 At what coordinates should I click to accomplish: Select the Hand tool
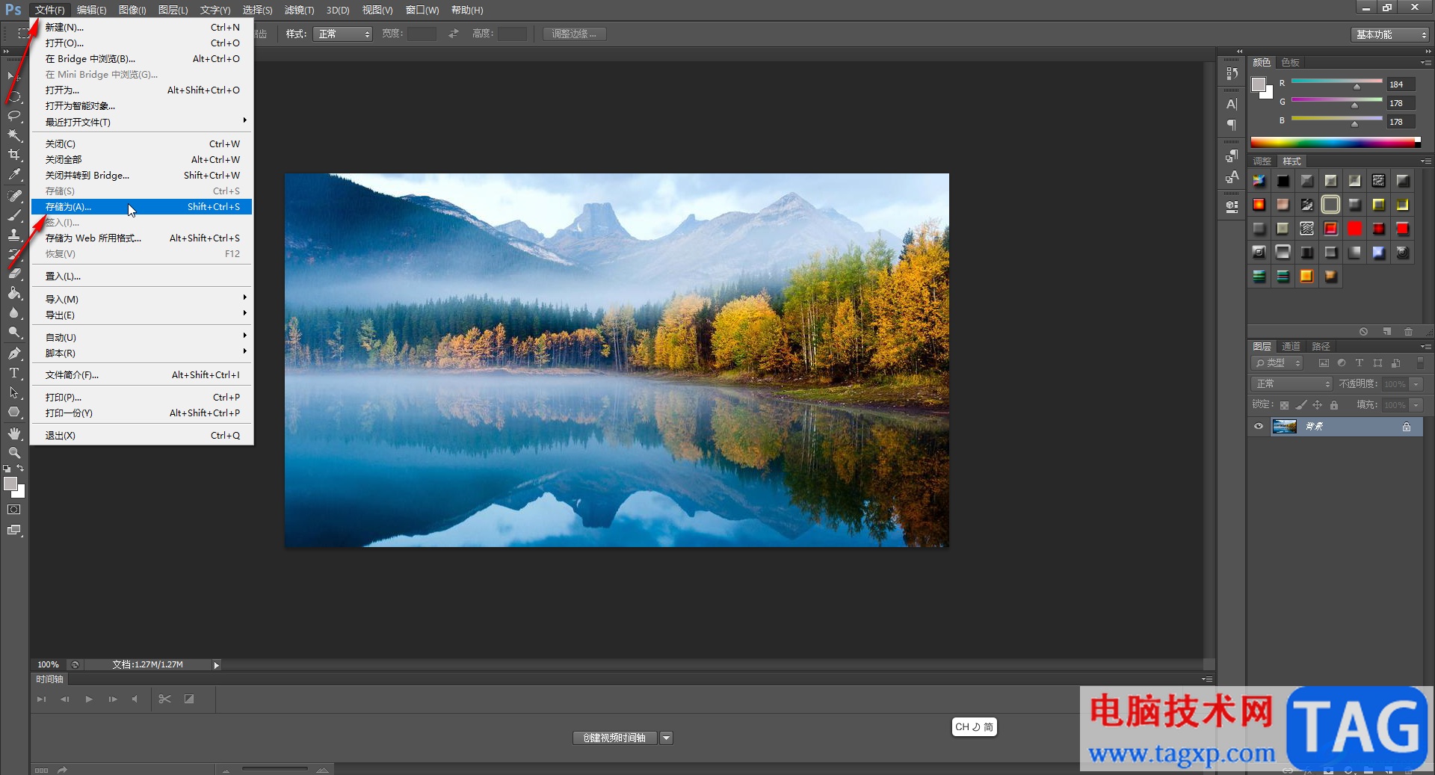point(14,433)
